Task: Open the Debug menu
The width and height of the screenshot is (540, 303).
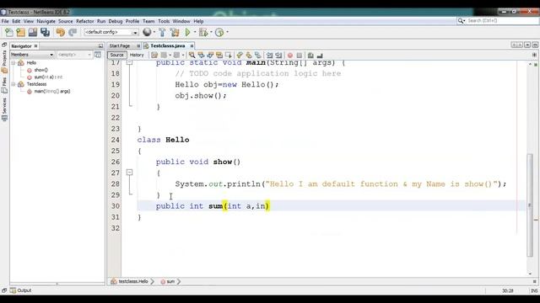Action: click(116, 21)
